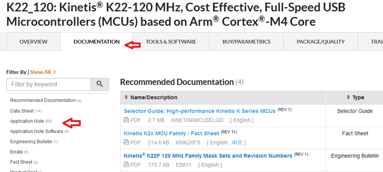Click the magnifier search button
The width and height of the screenshot is (383, 172).
point(100,84)
